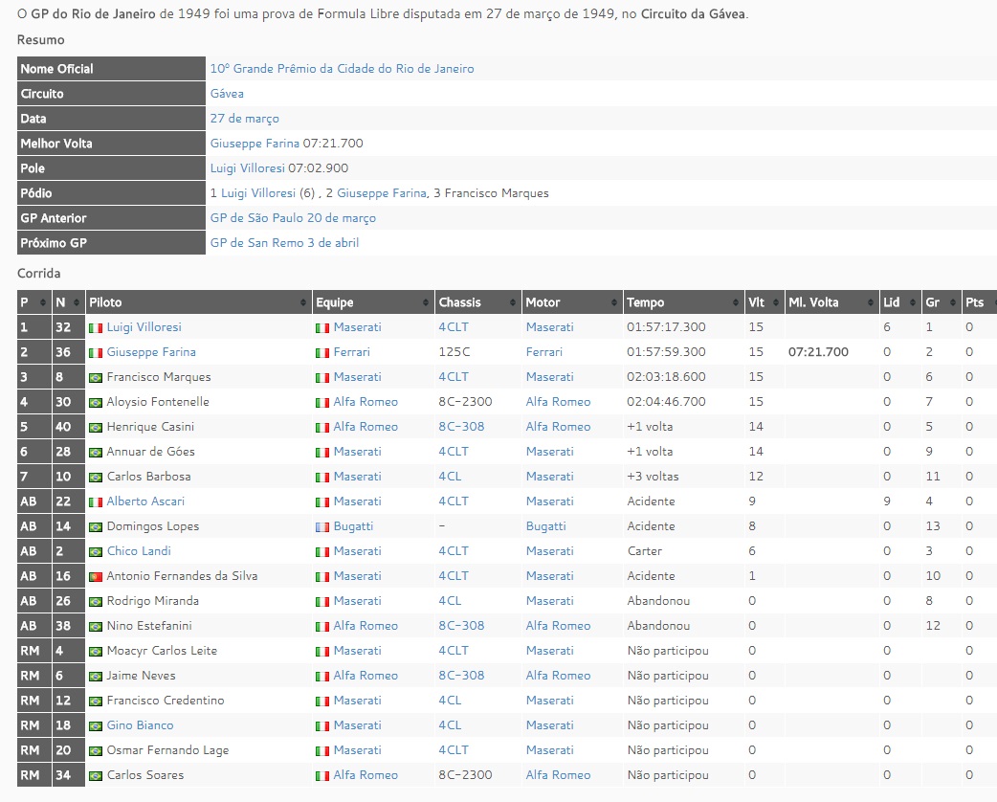Open the 27 de março date link

point(245,119)
